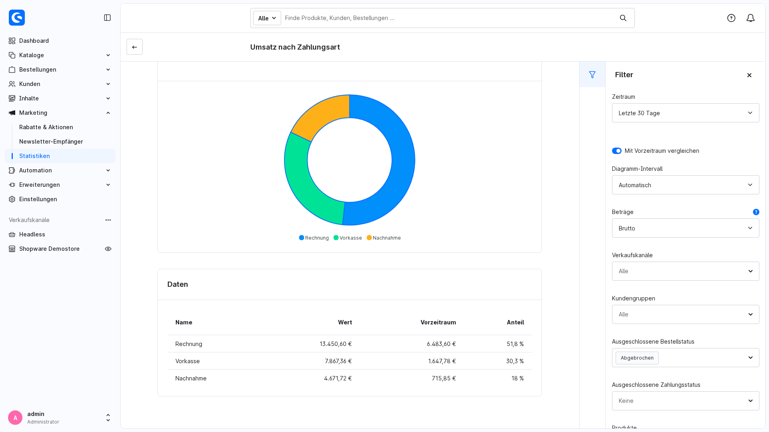Image resolution: width=769 pixels, height=432 pixels.
Task: Click the Shopware logo icon
Action: 17,18
